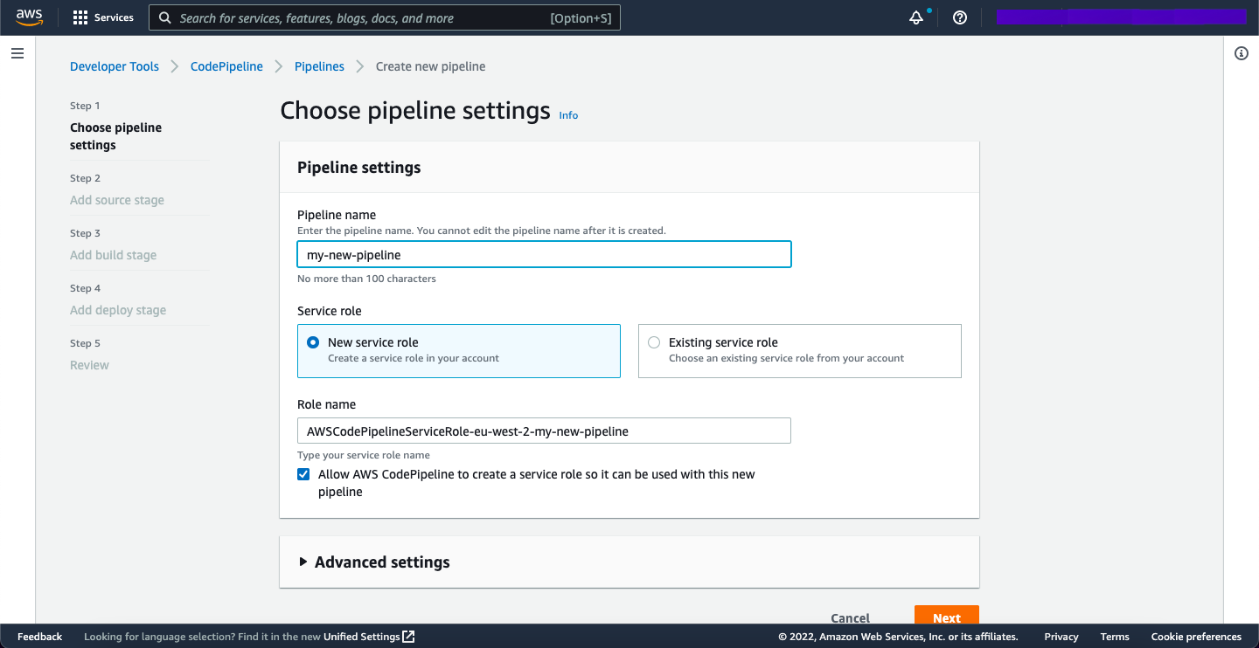Open the info panel icon at right
Screen dimensions: 1259x648
pyautogui.click(x=1242, y=53)
